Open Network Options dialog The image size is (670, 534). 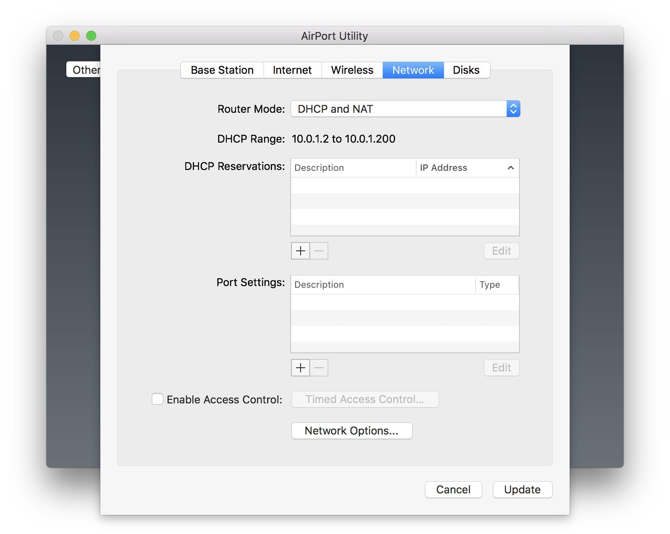pyautogui.click(x=352, y=431)
